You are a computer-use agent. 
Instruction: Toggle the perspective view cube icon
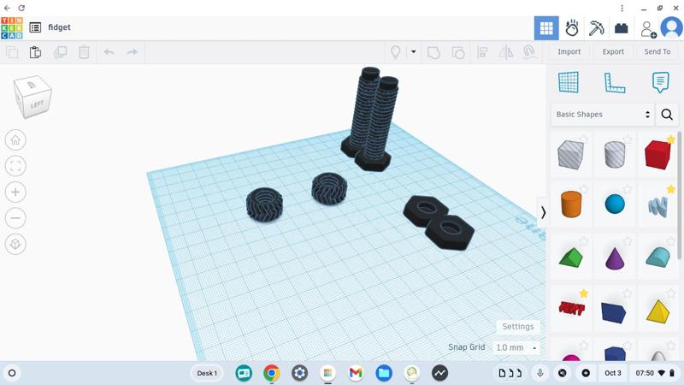15,244
